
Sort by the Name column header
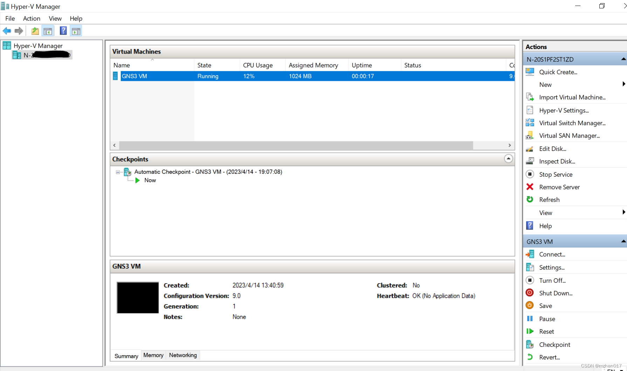(x=152, y=65)
